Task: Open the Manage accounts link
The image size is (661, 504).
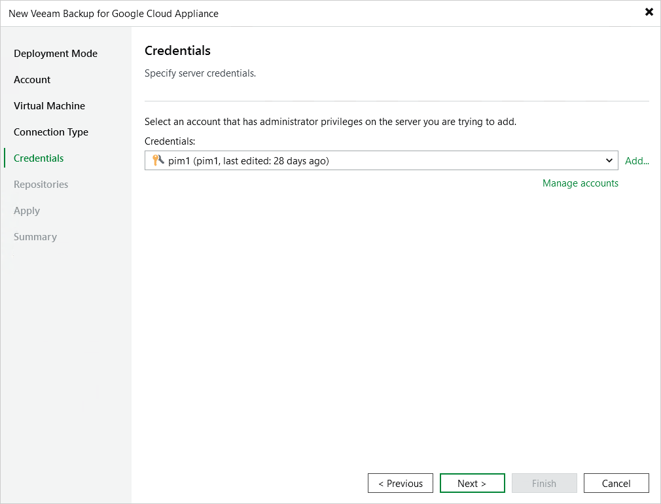Action: [580, 183]
